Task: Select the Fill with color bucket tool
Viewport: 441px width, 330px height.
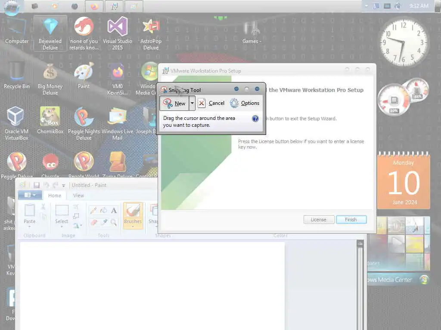Action: click(104, 210)
